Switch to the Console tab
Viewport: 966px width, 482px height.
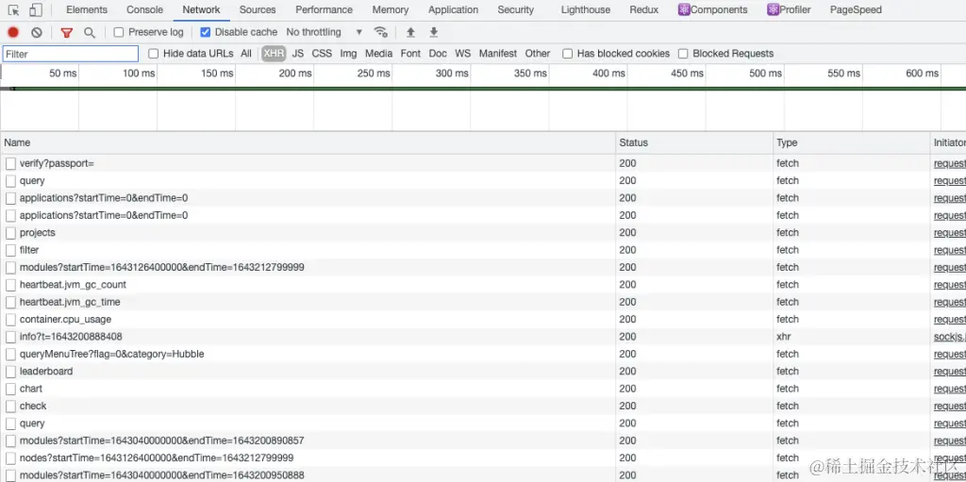[144, 9]
